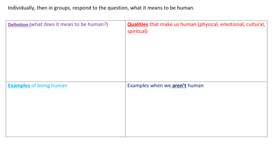
Task: Click empty space below "Examples when we aren't human"
Action: point(196,112)
